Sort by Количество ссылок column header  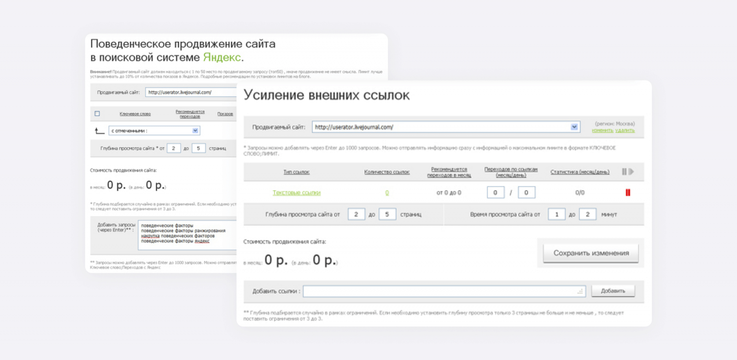(x=386, y=172)
